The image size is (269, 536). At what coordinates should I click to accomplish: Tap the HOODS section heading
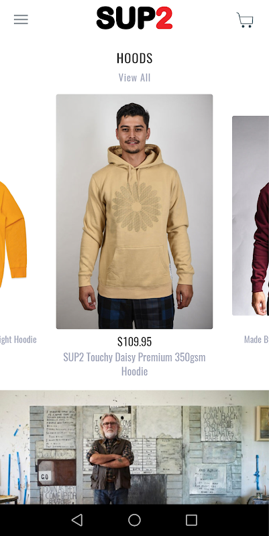tap(134, 58)
